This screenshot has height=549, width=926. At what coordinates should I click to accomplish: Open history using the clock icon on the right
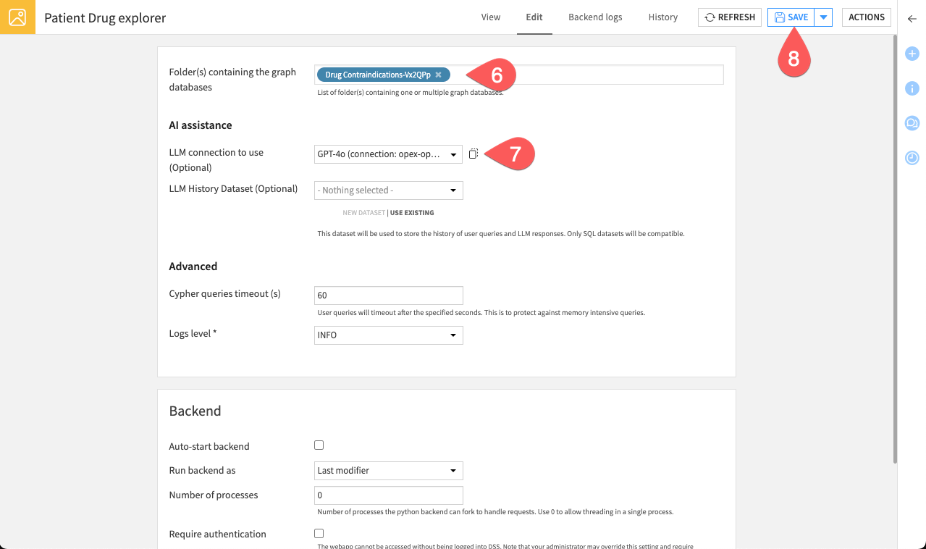click(x=912, y=157)
